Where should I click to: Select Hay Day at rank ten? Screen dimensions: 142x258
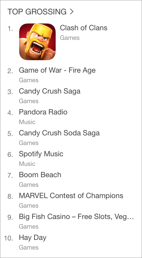point(33,238)
